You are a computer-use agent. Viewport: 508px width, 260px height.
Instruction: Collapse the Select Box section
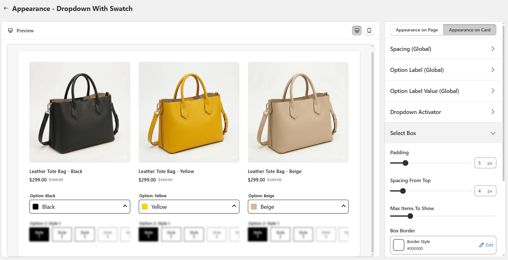[443, 133]
